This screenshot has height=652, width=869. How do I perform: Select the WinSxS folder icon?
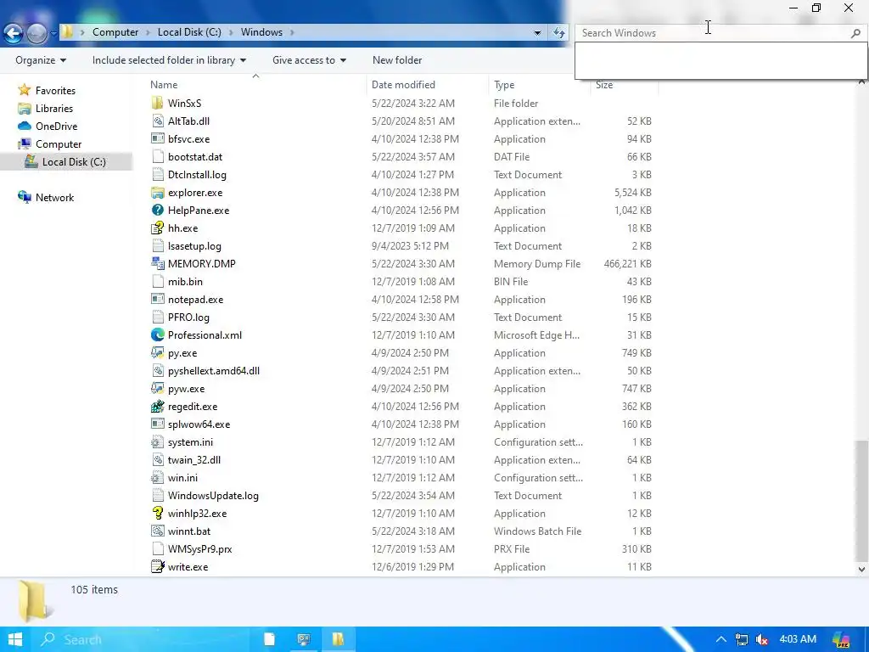coord(157,103)
